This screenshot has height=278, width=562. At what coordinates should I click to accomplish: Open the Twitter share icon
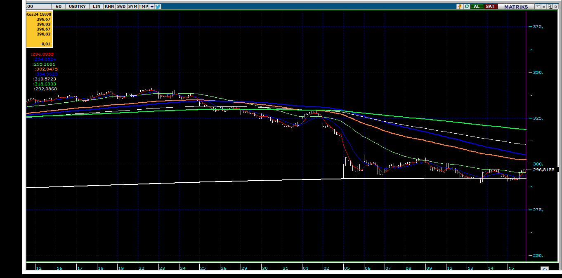point(158,7)
